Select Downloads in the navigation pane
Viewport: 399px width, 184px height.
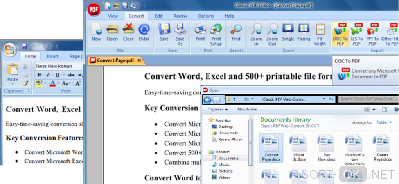coord(225,133)
